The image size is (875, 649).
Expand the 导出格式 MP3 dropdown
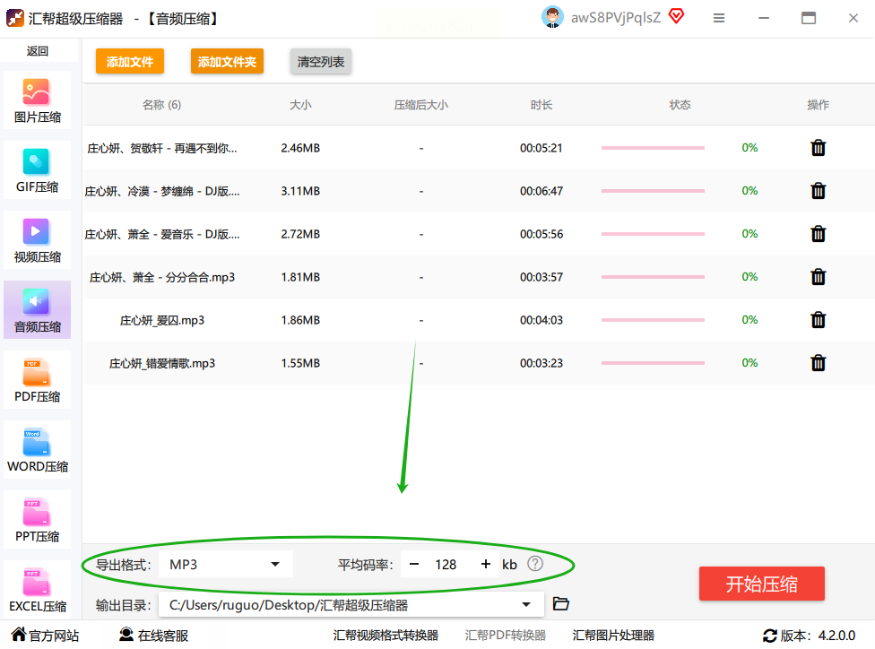(x=226, y=564)
